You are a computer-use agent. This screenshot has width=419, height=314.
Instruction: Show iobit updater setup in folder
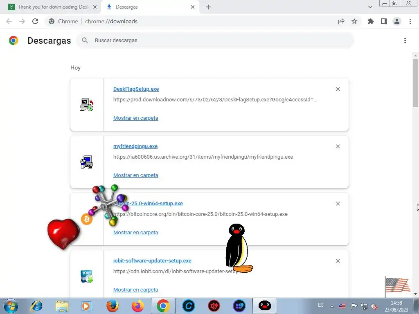(135, 290)
